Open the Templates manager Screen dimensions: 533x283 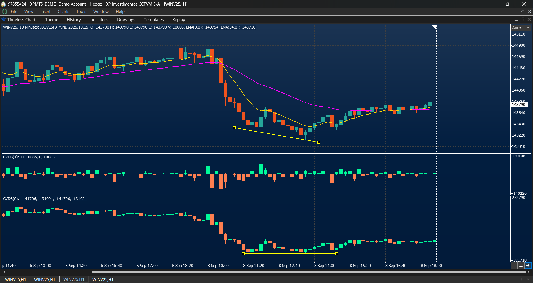point(154,19)
